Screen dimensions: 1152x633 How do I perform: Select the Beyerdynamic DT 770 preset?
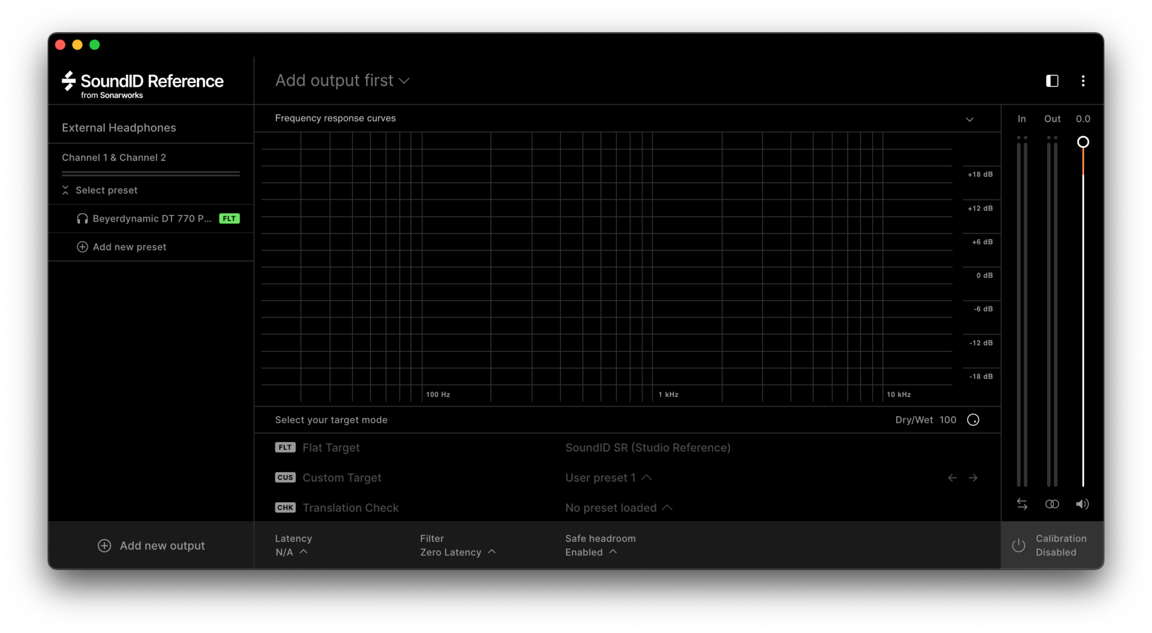pos(151,218)
